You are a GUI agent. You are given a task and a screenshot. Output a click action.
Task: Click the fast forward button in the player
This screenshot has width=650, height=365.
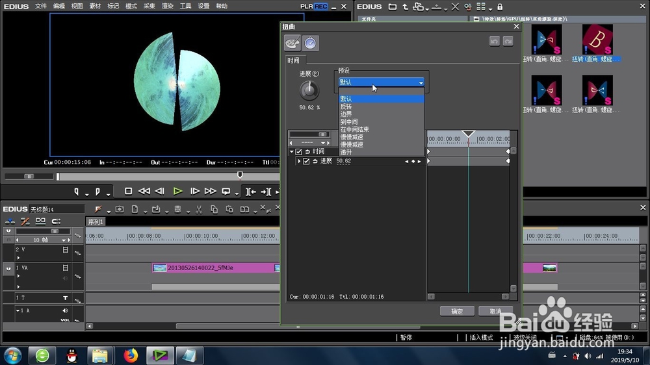pyautogui.click(x=210, y=191)
